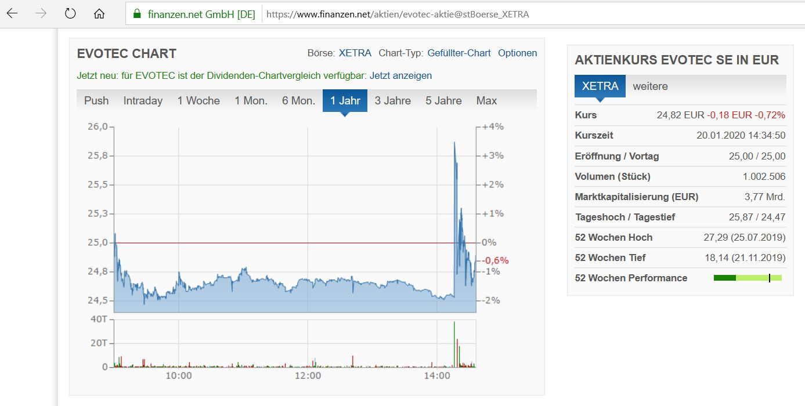The image size is (805, 406).
Task: Click the EVOTEC CHART heading
Action: [x=127, y=54]
